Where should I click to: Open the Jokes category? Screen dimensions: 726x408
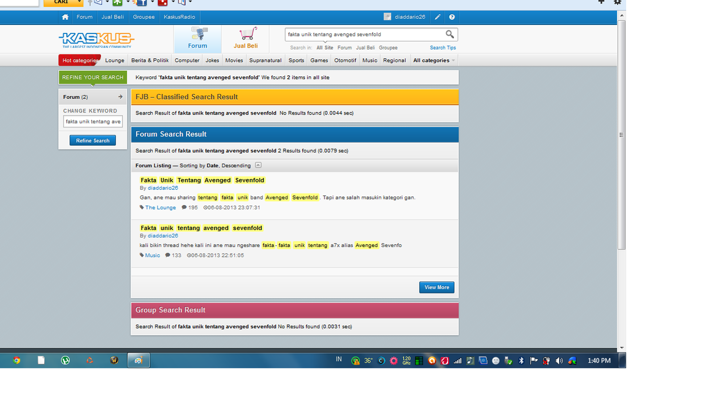[212, 60]
